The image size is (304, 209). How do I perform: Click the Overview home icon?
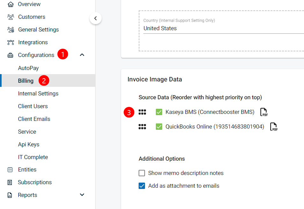[x=11, y=4]
